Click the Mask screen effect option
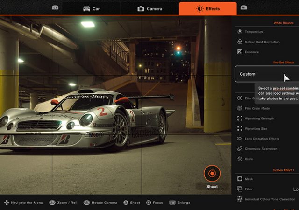The height and width of the screenshot is (210, 299). (249, 179)
